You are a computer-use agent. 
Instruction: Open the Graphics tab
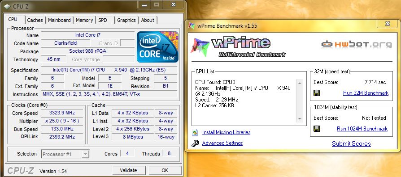pos(126,20)
